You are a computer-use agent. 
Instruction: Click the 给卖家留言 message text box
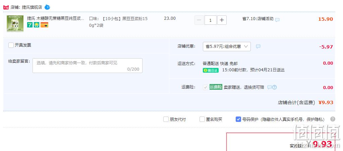point(88,66)
